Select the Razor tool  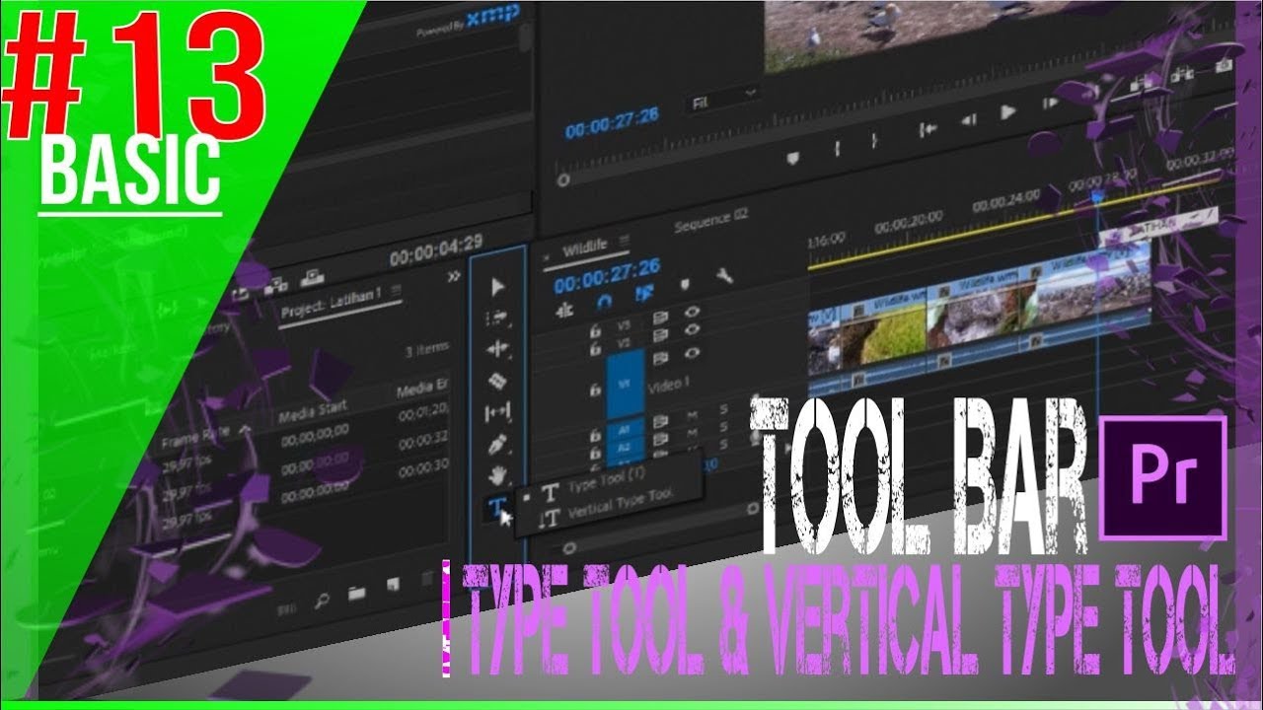498,381
